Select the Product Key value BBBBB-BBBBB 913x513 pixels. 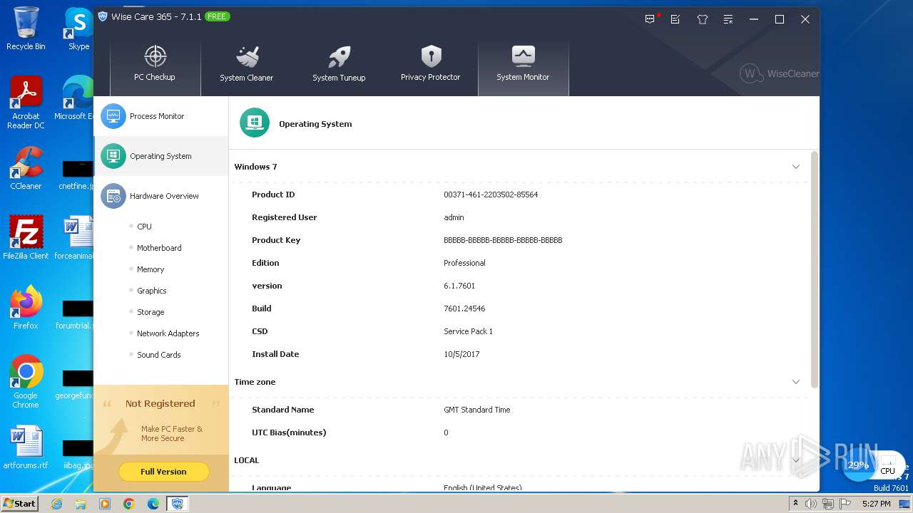click(503, 240)
